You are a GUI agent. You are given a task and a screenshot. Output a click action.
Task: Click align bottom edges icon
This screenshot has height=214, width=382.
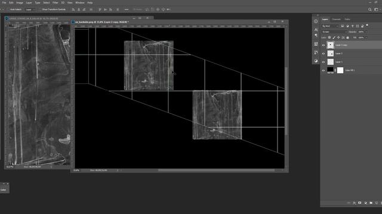[110, 10]
